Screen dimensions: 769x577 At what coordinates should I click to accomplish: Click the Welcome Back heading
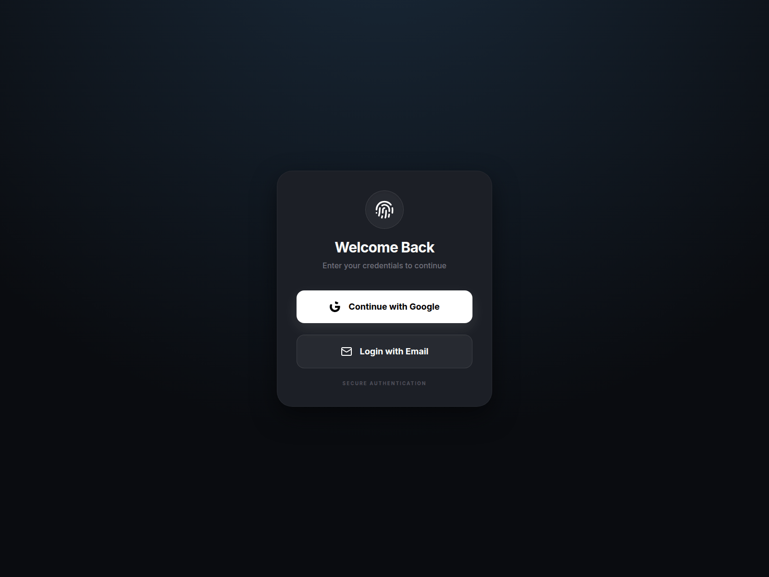tap(384, 247)
